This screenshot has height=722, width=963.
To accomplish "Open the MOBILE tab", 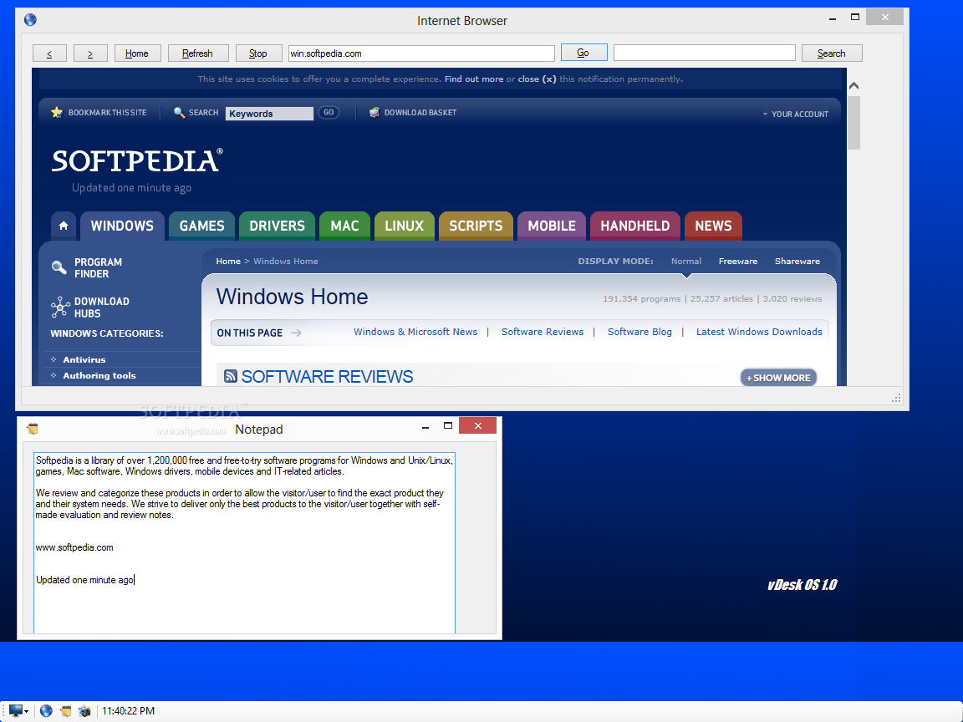I will 552,226.
